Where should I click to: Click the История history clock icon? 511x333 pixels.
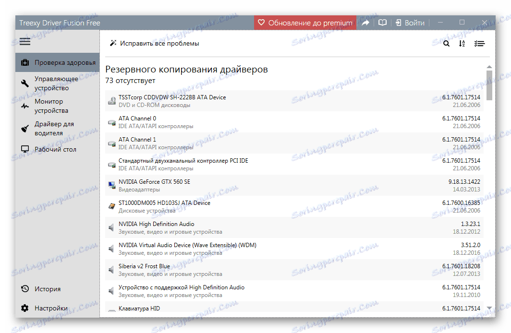(24, 288)
